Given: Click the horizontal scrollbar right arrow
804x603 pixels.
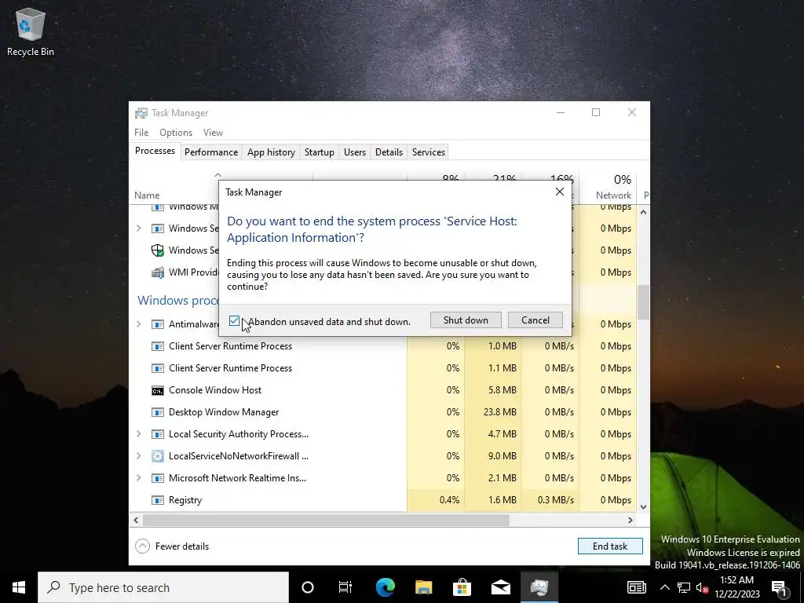Looking at the screenshot, I should (x=630, y=520).
